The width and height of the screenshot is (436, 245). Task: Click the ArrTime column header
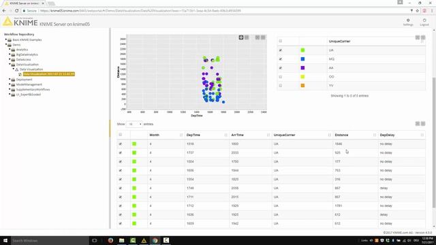pyautogui.click(x=238, y=135)
